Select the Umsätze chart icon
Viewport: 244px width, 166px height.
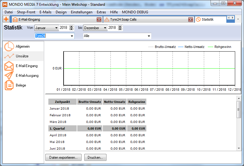[9, 56]
